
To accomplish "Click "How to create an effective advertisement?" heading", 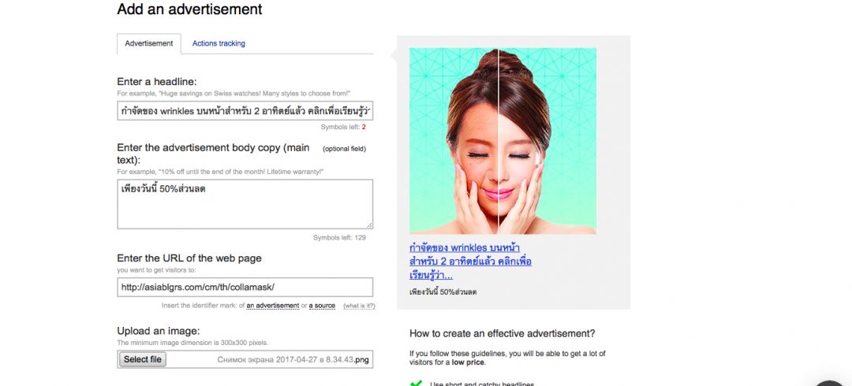I will click(x=502, y=333).
